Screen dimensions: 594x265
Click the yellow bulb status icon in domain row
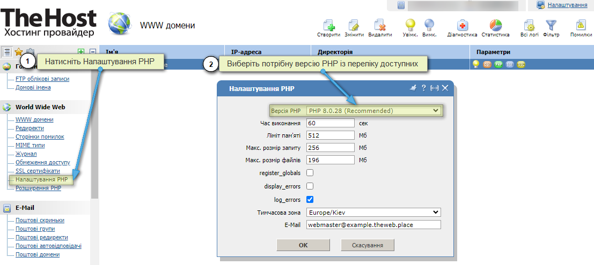click(x=476, y=64)
